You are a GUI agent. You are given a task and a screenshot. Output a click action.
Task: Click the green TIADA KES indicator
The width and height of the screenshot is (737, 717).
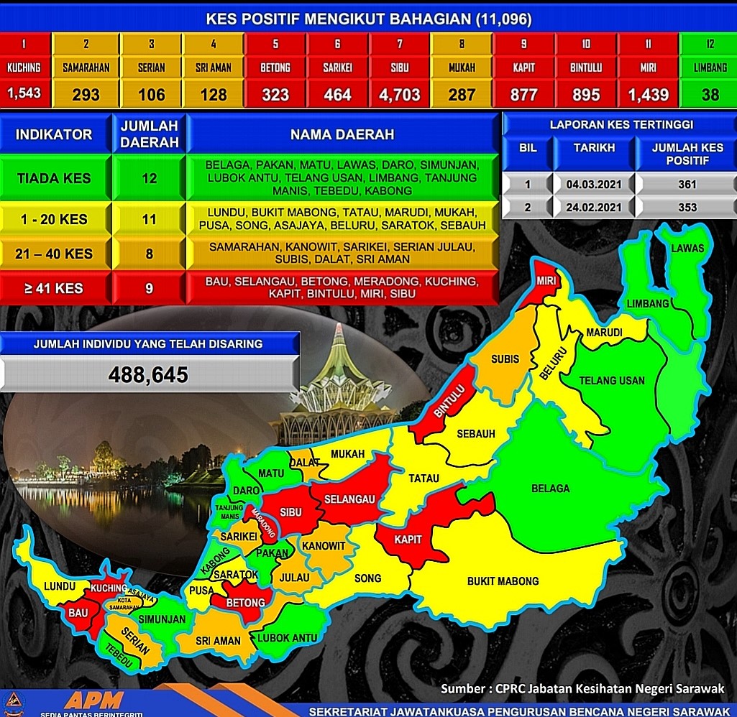coord(54,177)
